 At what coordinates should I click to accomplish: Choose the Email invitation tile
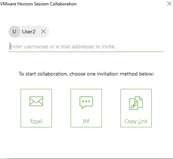click(x=36, y=108)
